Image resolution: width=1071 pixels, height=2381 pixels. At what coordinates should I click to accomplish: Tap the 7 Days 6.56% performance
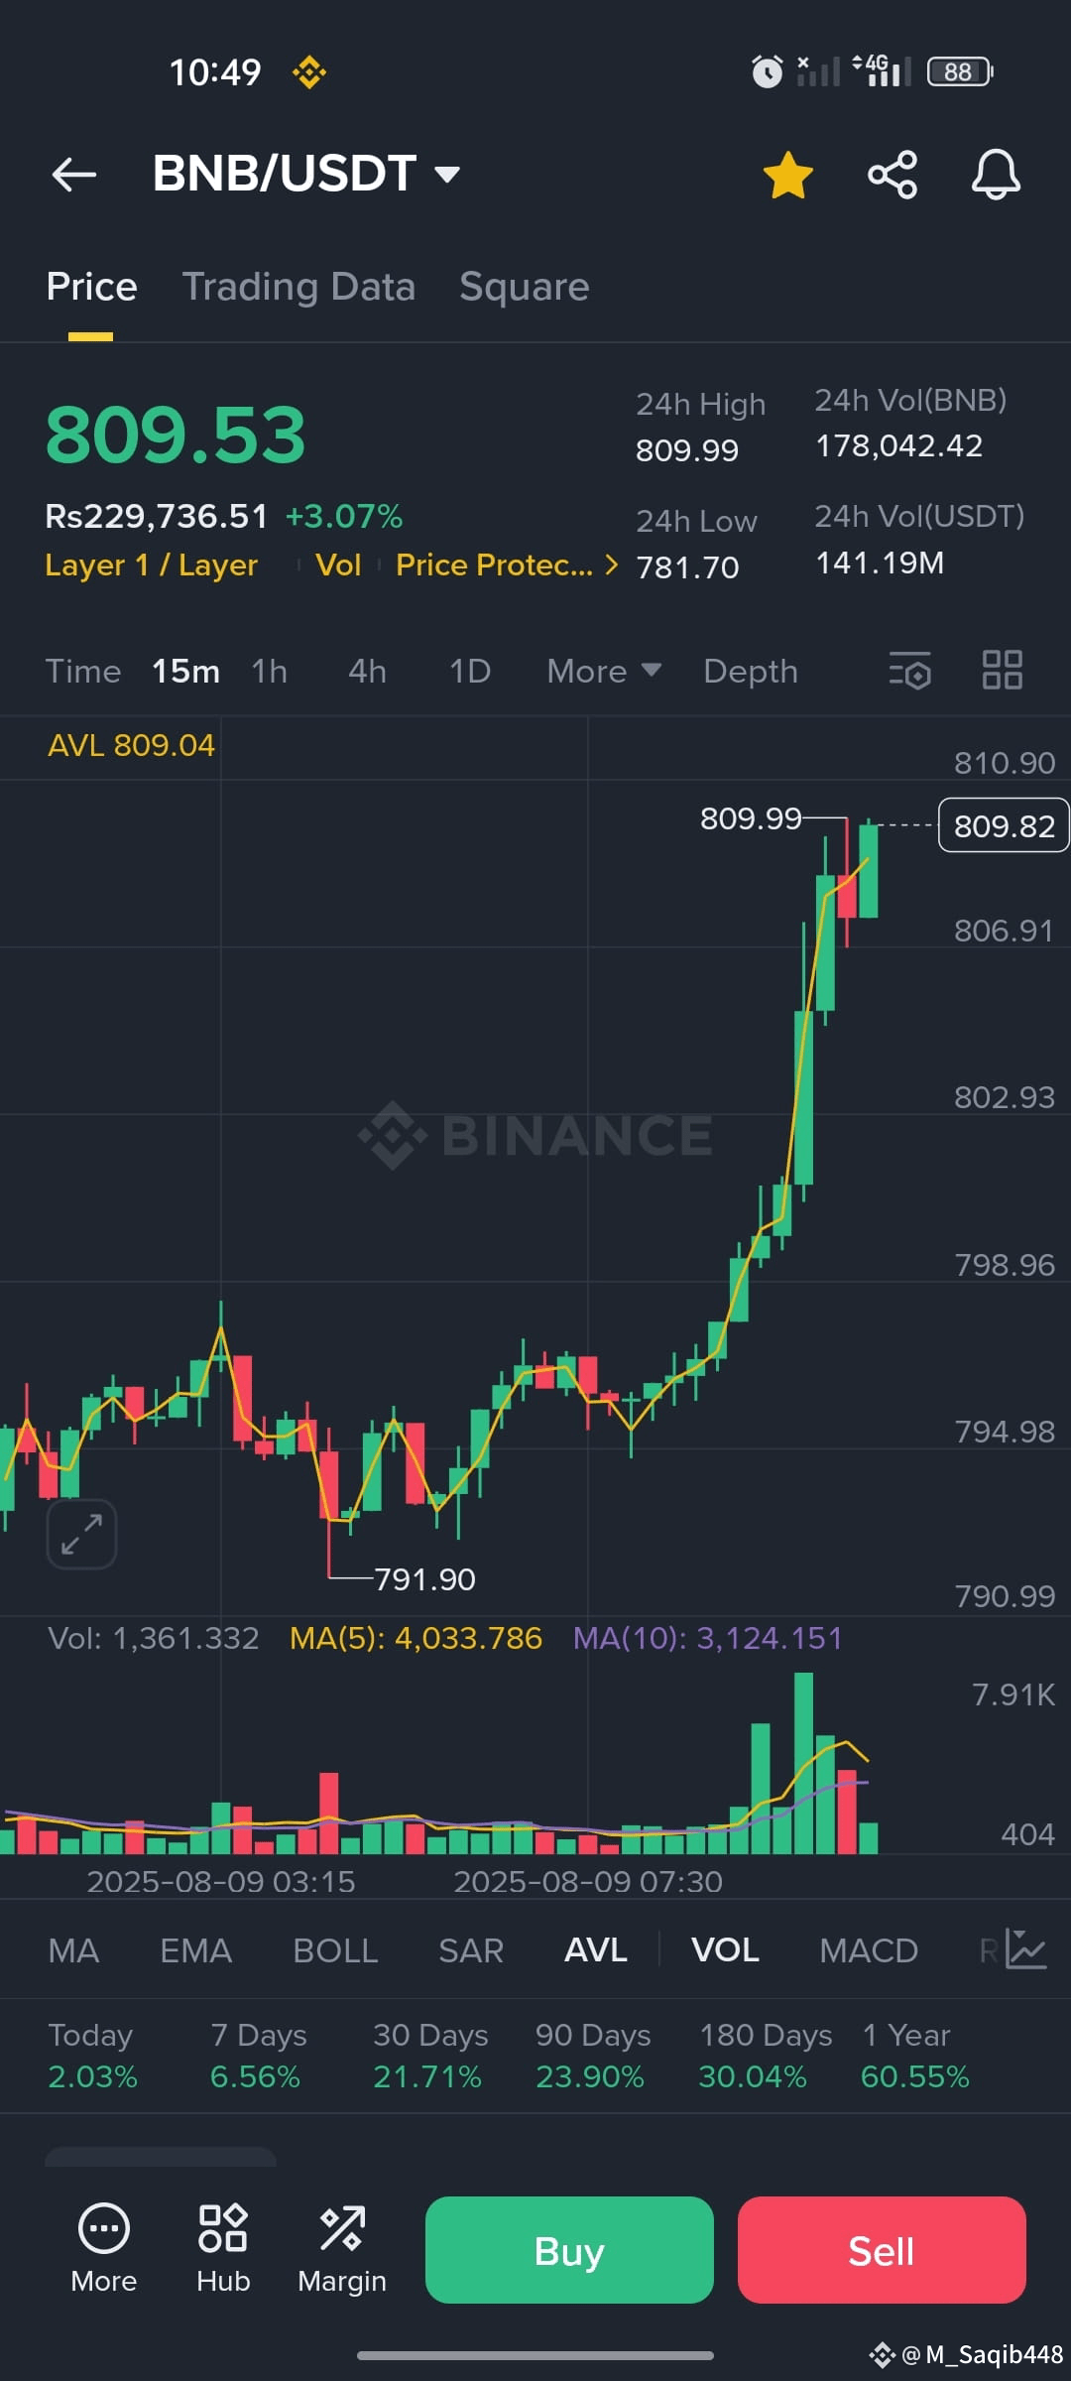258,2056
